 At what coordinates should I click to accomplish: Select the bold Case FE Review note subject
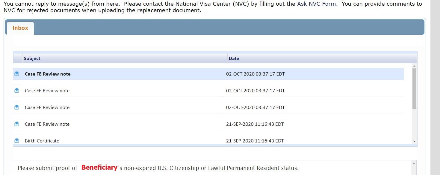[x=48, y=74]
